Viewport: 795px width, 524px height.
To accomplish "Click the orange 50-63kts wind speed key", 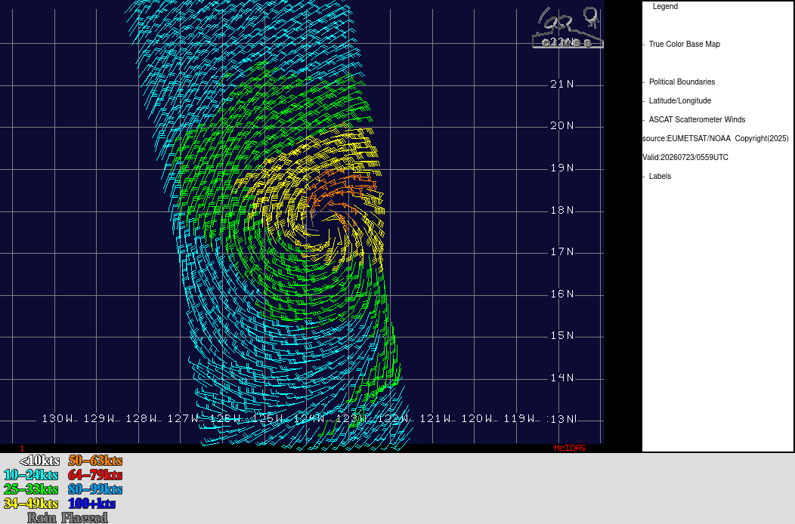I will tap(95, 461).
